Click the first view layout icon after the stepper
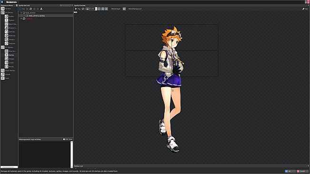Image resolution: width=310 pixels, height=174 pixels. 99,9
